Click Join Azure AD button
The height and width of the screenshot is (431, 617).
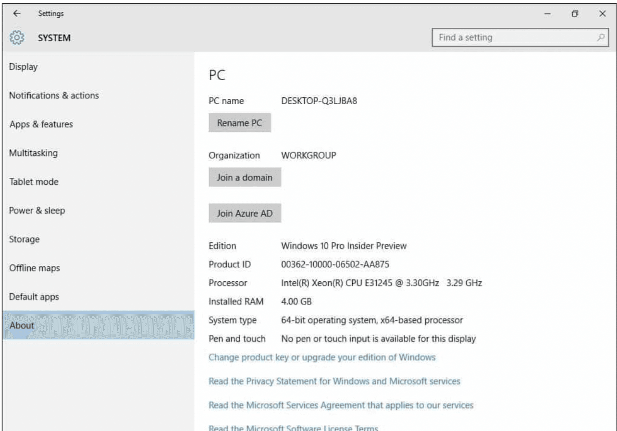coord(245,214)
